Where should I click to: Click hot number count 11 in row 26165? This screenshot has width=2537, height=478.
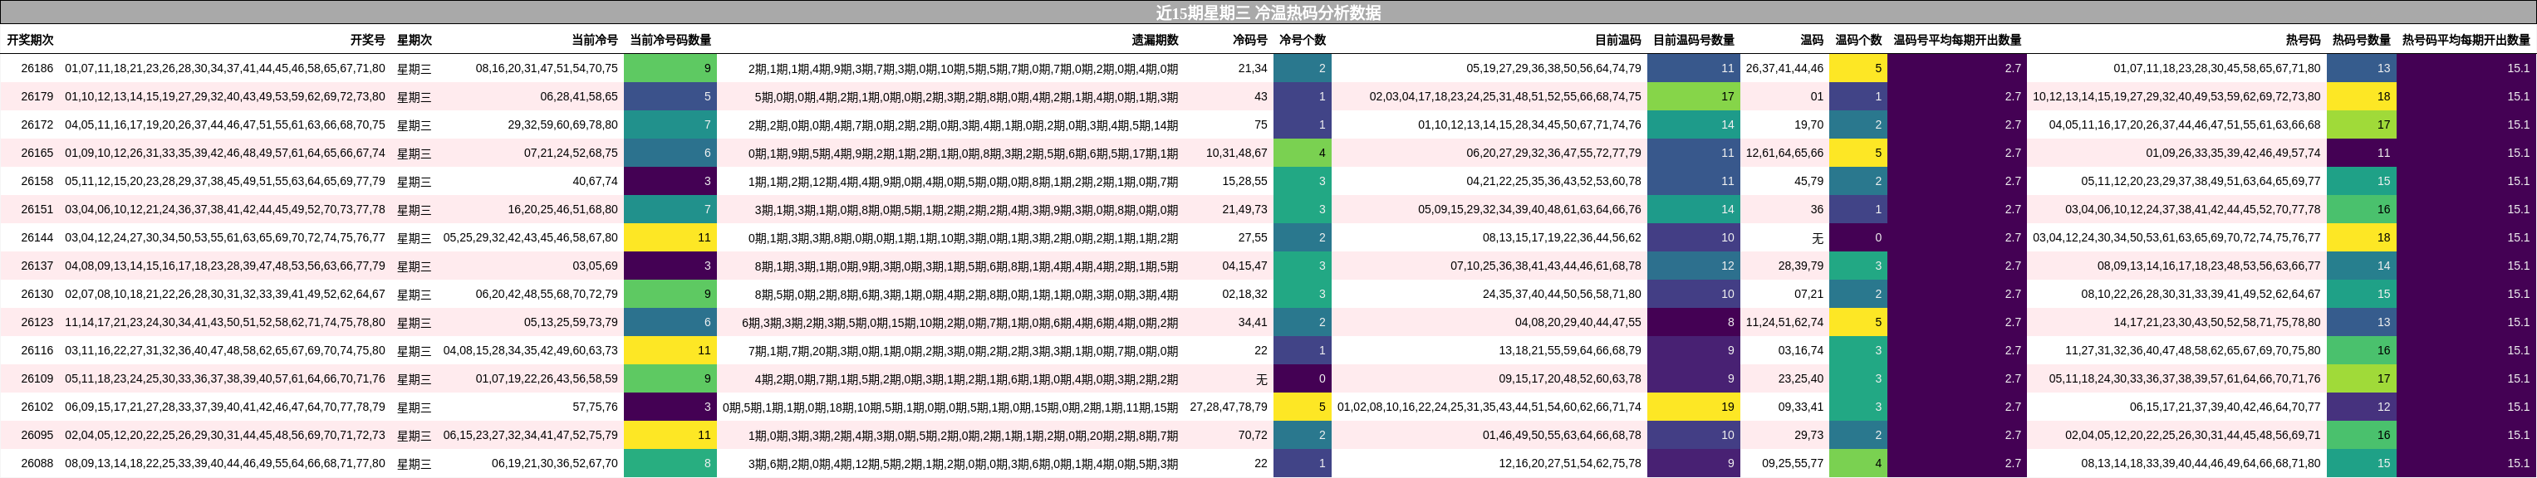[2361, 154]
